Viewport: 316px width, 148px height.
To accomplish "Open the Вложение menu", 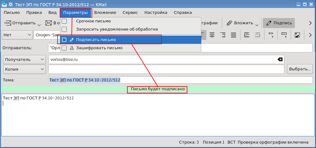I will [105, 13].
